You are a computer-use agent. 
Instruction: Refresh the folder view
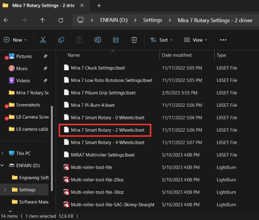point(61,20)
